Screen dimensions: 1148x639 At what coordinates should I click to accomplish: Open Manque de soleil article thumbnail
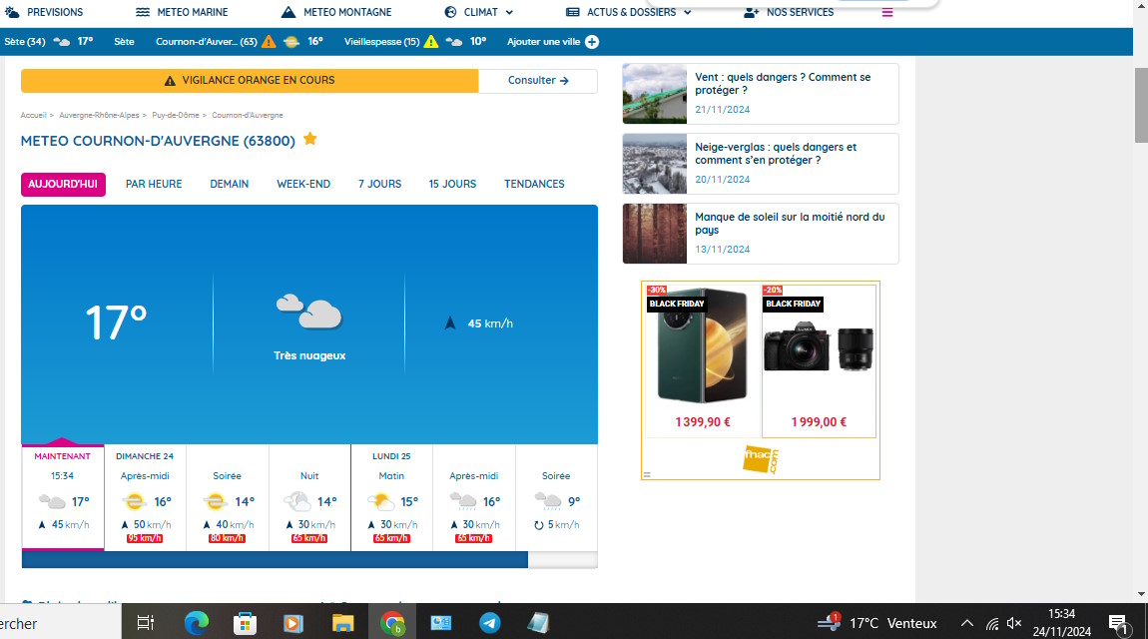point(655,234)
